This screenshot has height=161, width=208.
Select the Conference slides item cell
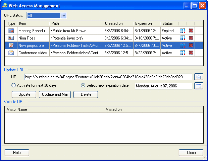(x=33, y=53)
